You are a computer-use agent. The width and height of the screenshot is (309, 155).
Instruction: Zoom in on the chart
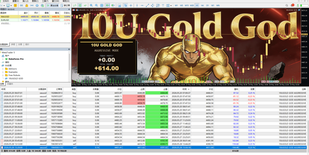coord(91,5)
